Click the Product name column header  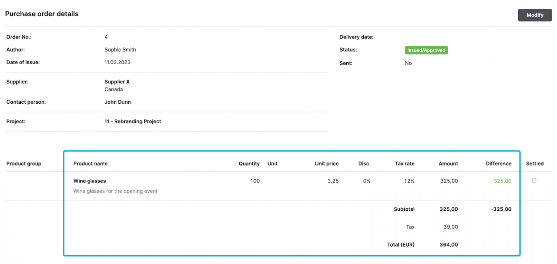[90, 164]
